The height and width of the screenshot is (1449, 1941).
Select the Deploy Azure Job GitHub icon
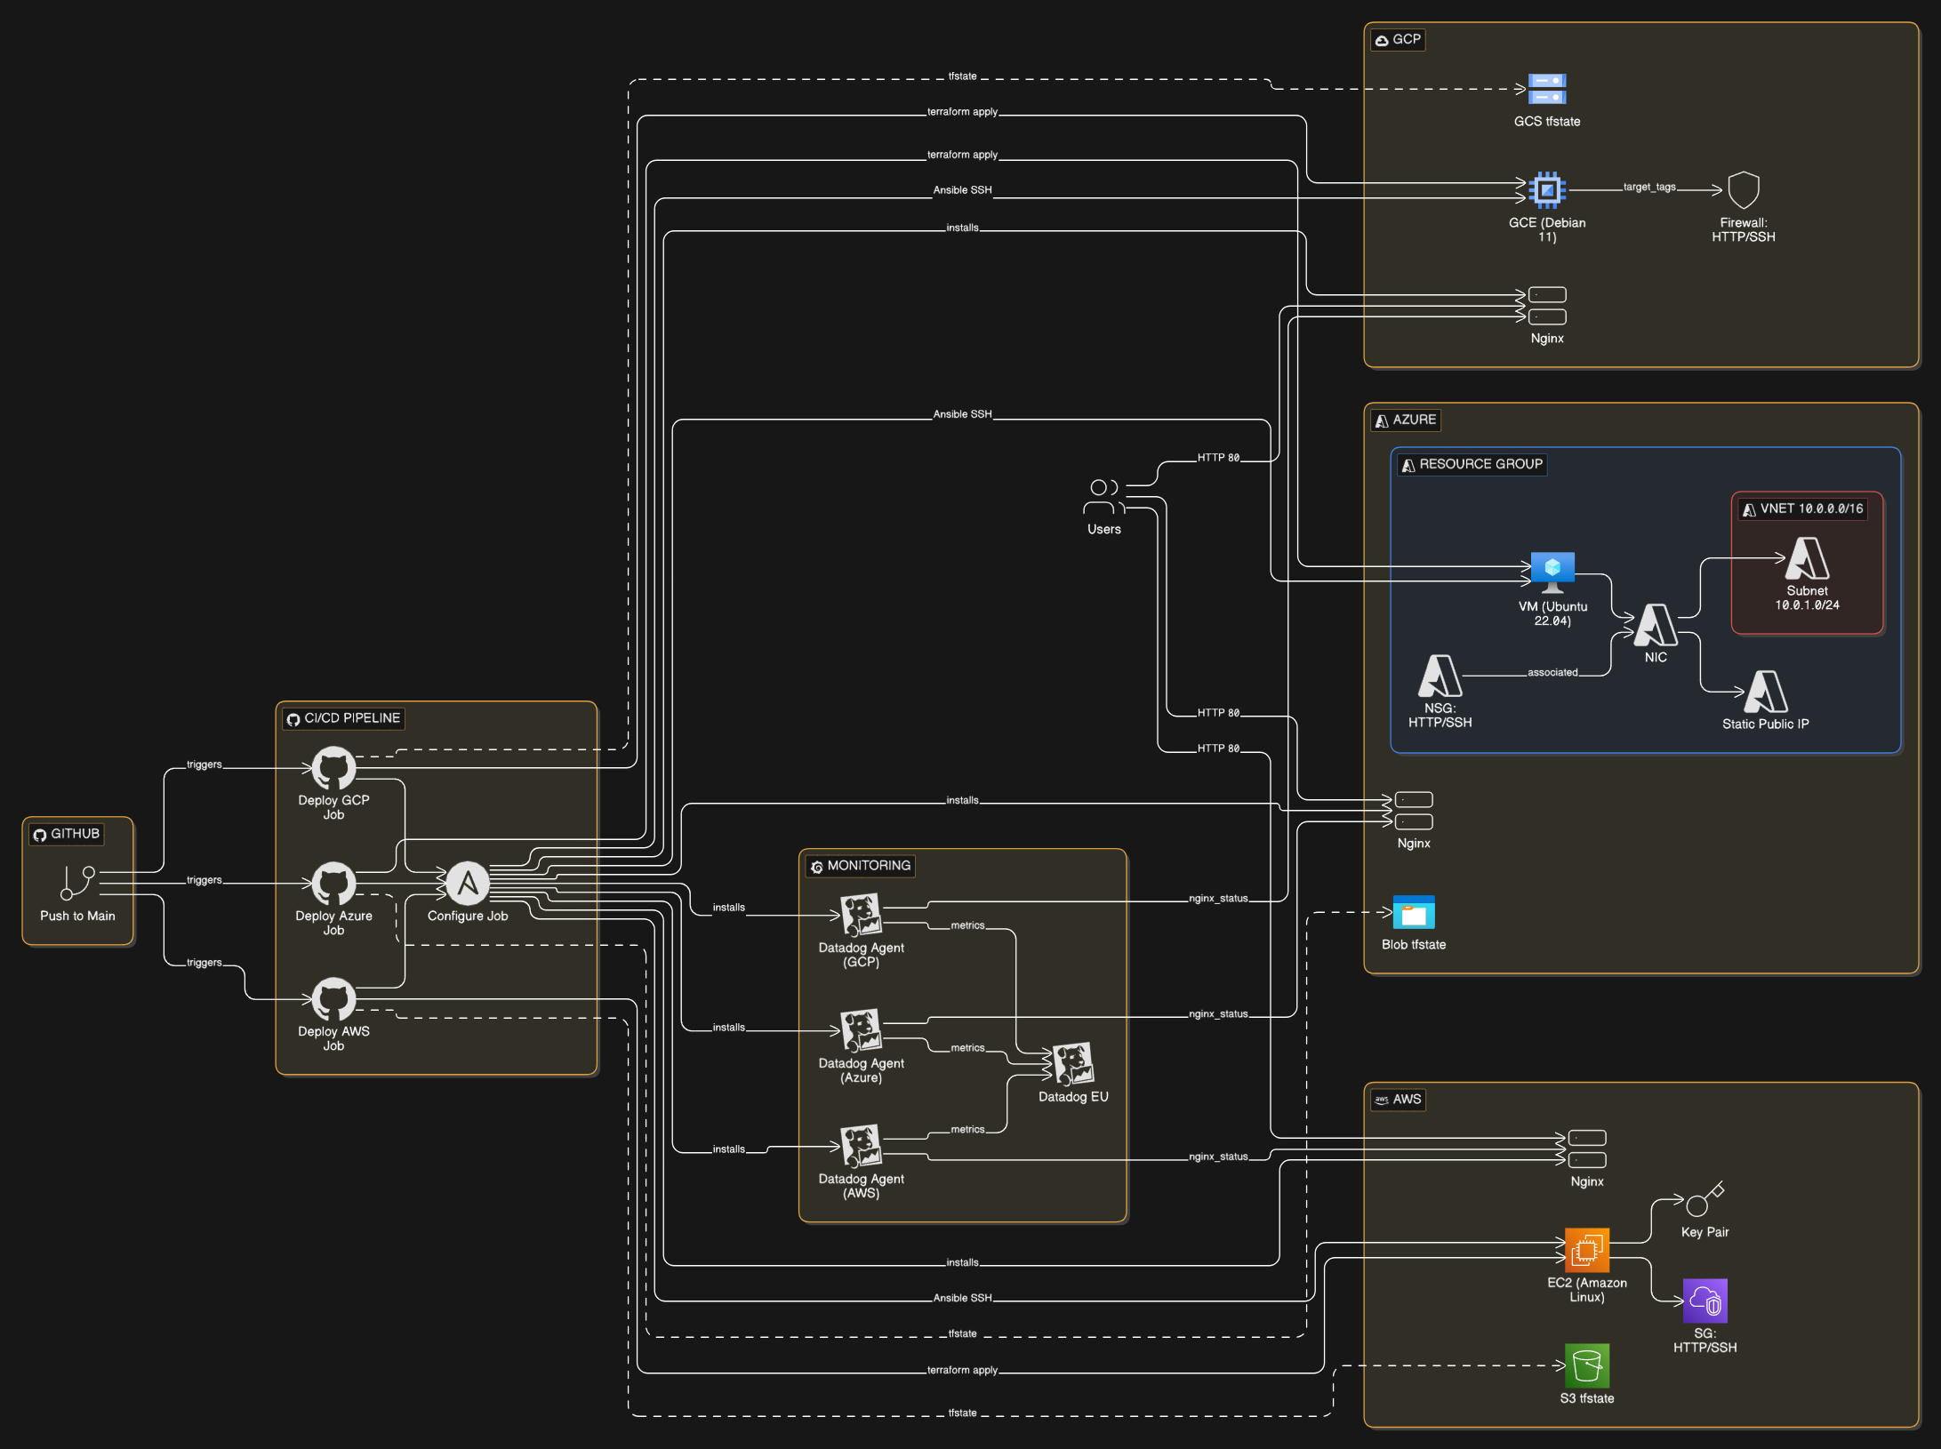(333, 884)
